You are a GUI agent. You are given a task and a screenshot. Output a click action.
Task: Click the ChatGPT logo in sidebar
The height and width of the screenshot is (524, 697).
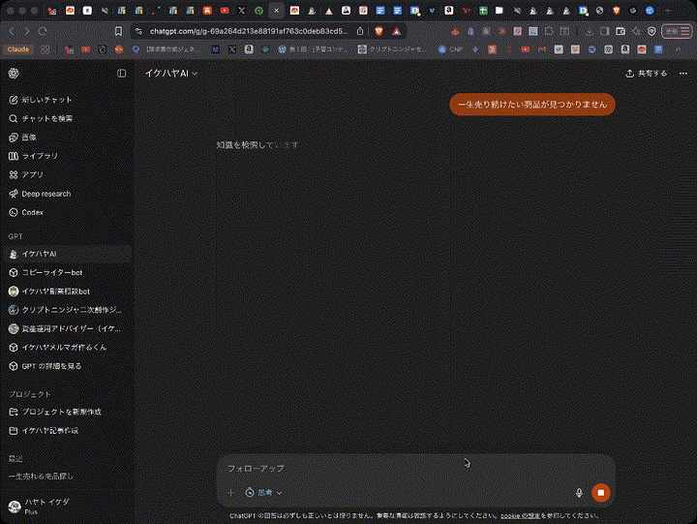pos(14,73)
